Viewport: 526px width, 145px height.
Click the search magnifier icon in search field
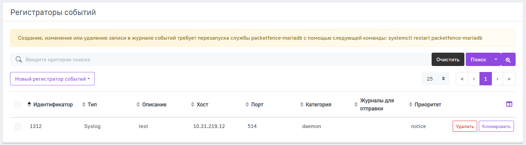pos(19,60)
